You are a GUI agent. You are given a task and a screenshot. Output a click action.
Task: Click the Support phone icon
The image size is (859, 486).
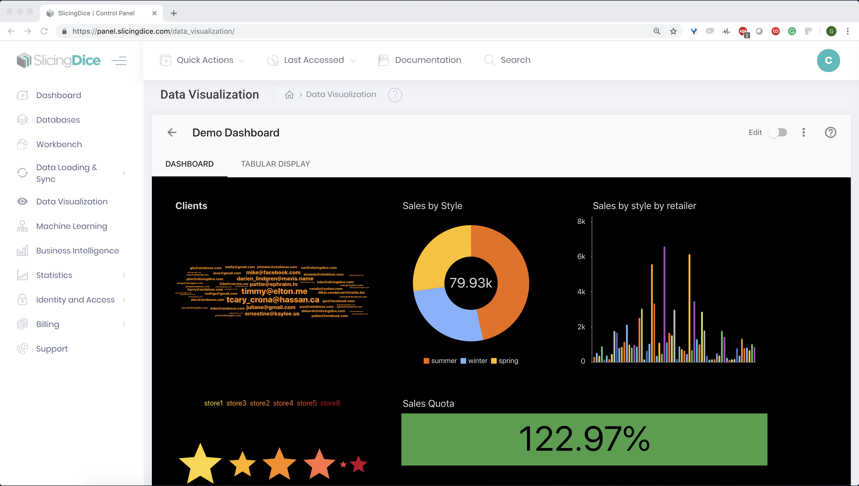[22, 349]
